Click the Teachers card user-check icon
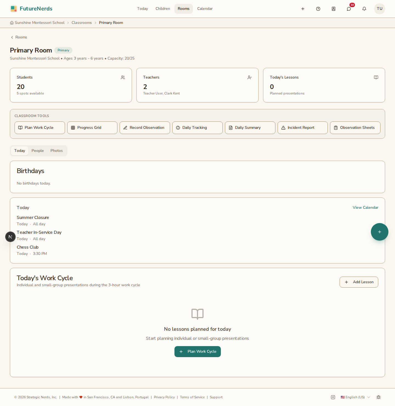The height and width of the screenshot is (406, 395). [x=250, y=77]
